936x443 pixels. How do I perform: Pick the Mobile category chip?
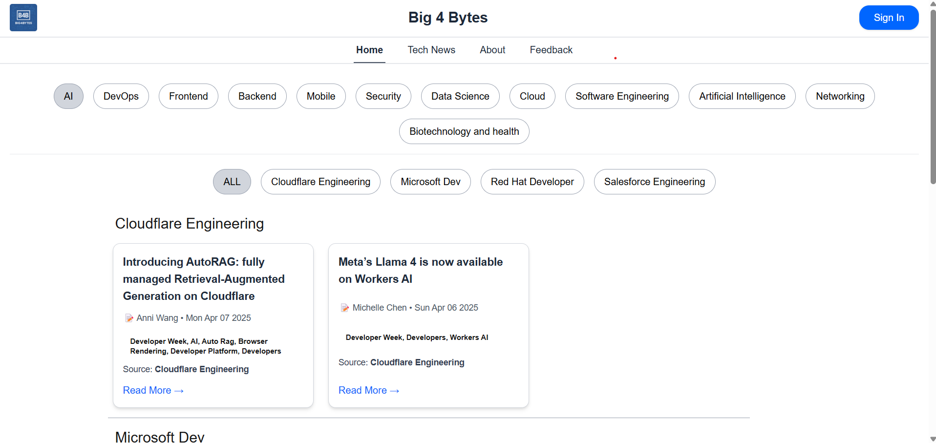321,96
